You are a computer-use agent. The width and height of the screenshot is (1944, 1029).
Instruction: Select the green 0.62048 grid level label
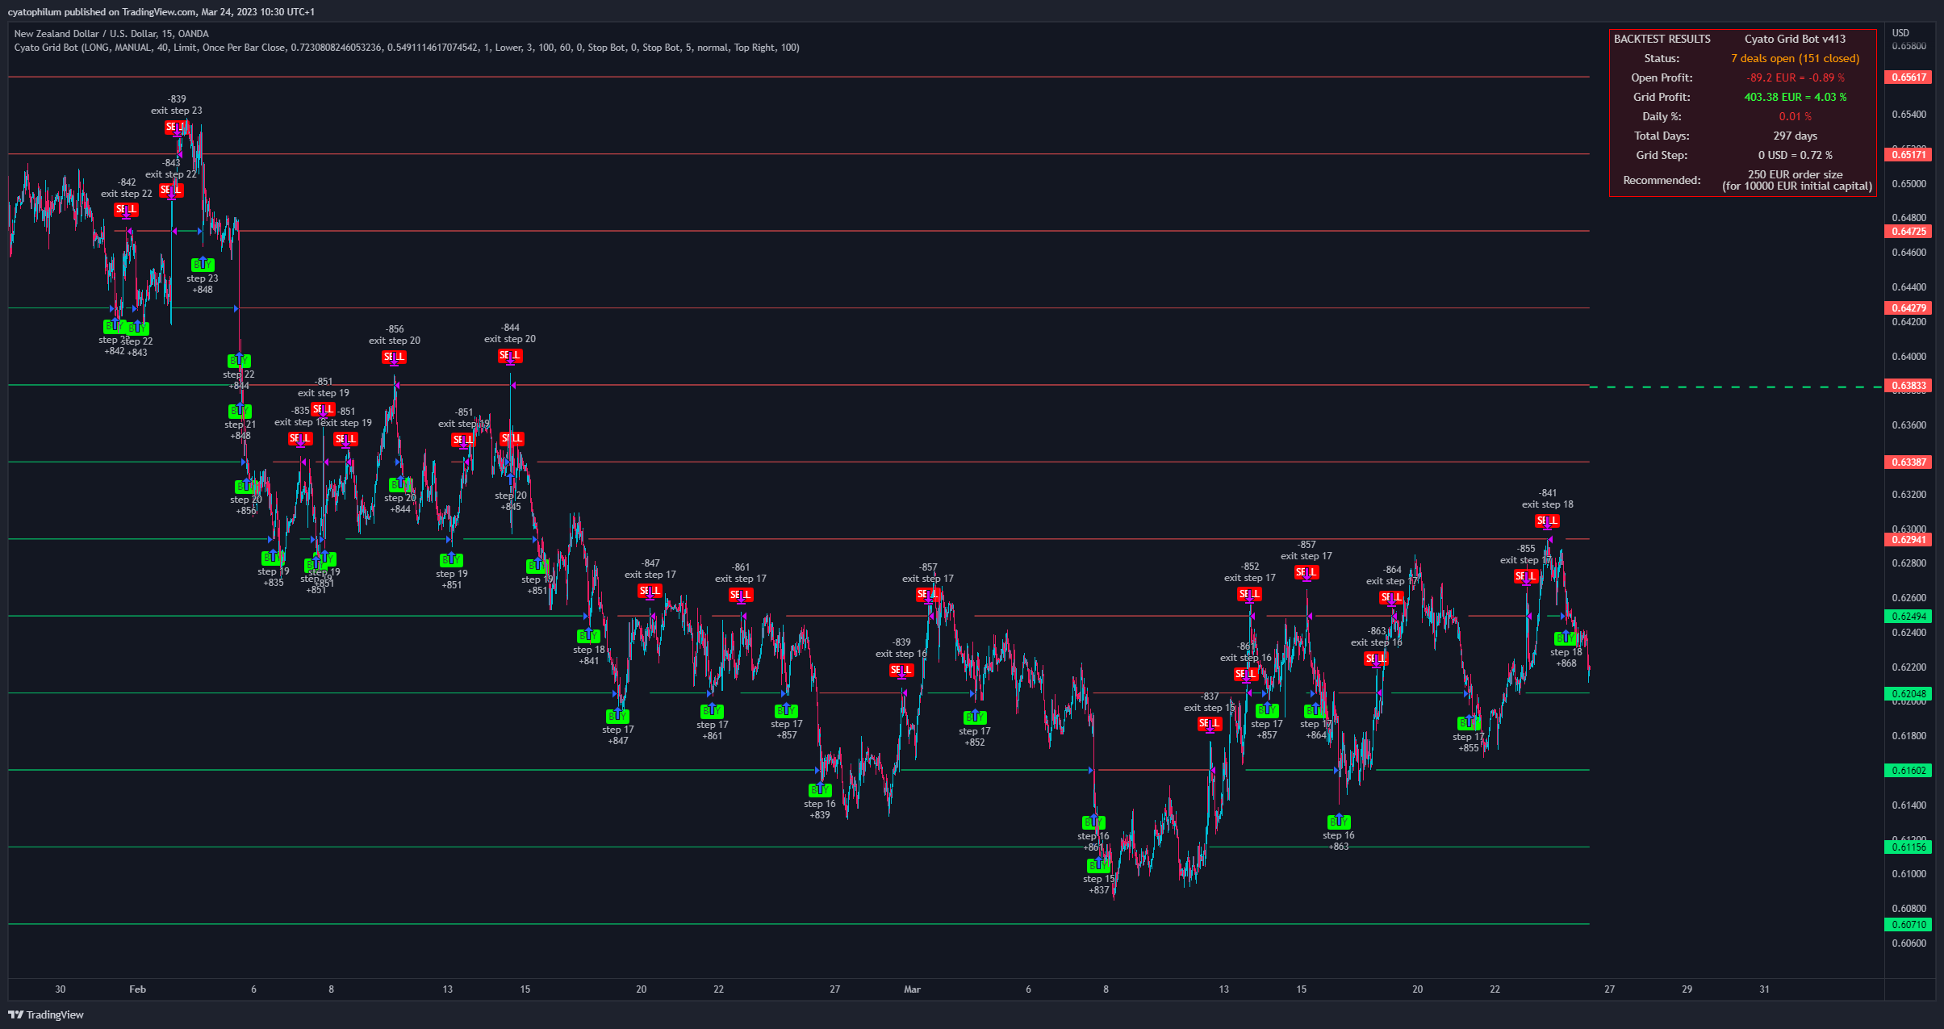[1908, 694]
